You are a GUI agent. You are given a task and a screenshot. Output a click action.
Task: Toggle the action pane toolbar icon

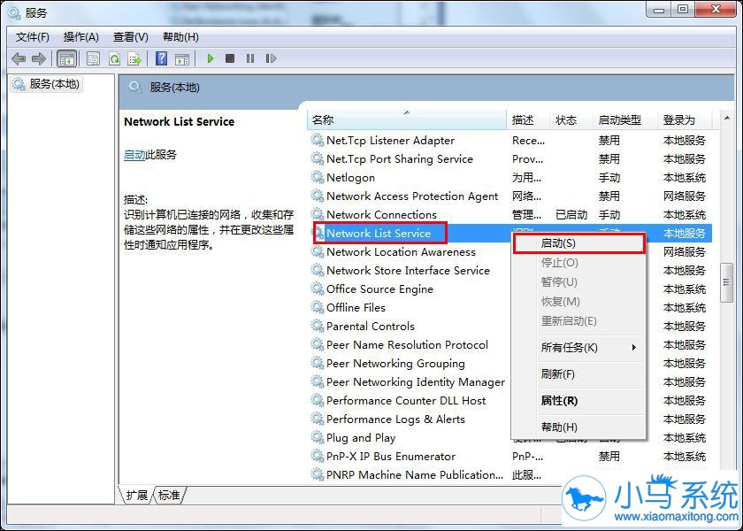182,58
